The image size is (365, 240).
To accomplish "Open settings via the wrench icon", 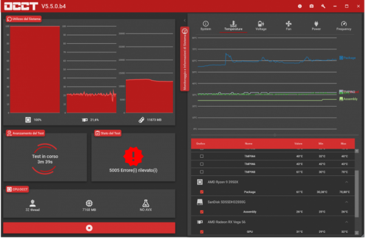I will tap(323, 6).
